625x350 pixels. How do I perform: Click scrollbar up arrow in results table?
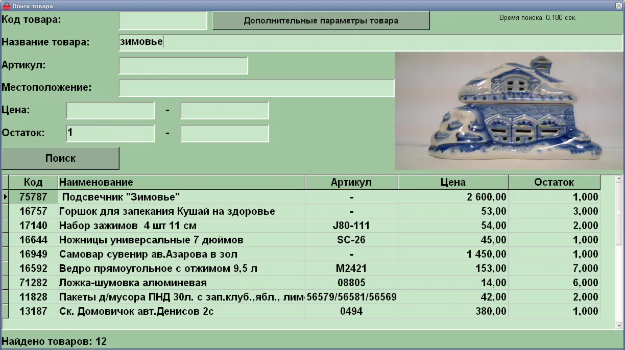pos(619,179)
